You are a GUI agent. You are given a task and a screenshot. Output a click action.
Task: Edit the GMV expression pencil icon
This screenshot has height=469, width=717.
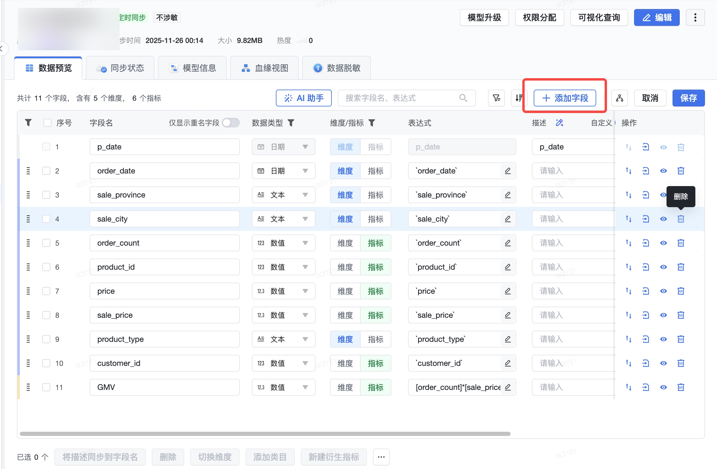coord(508,387)
